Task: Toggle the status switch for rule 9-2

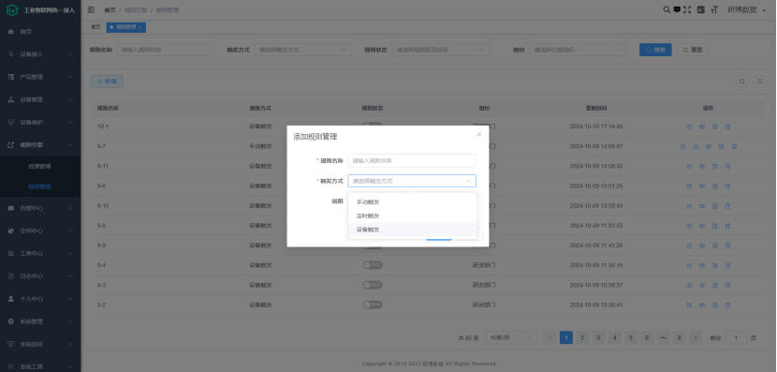Action: (373, 305)
